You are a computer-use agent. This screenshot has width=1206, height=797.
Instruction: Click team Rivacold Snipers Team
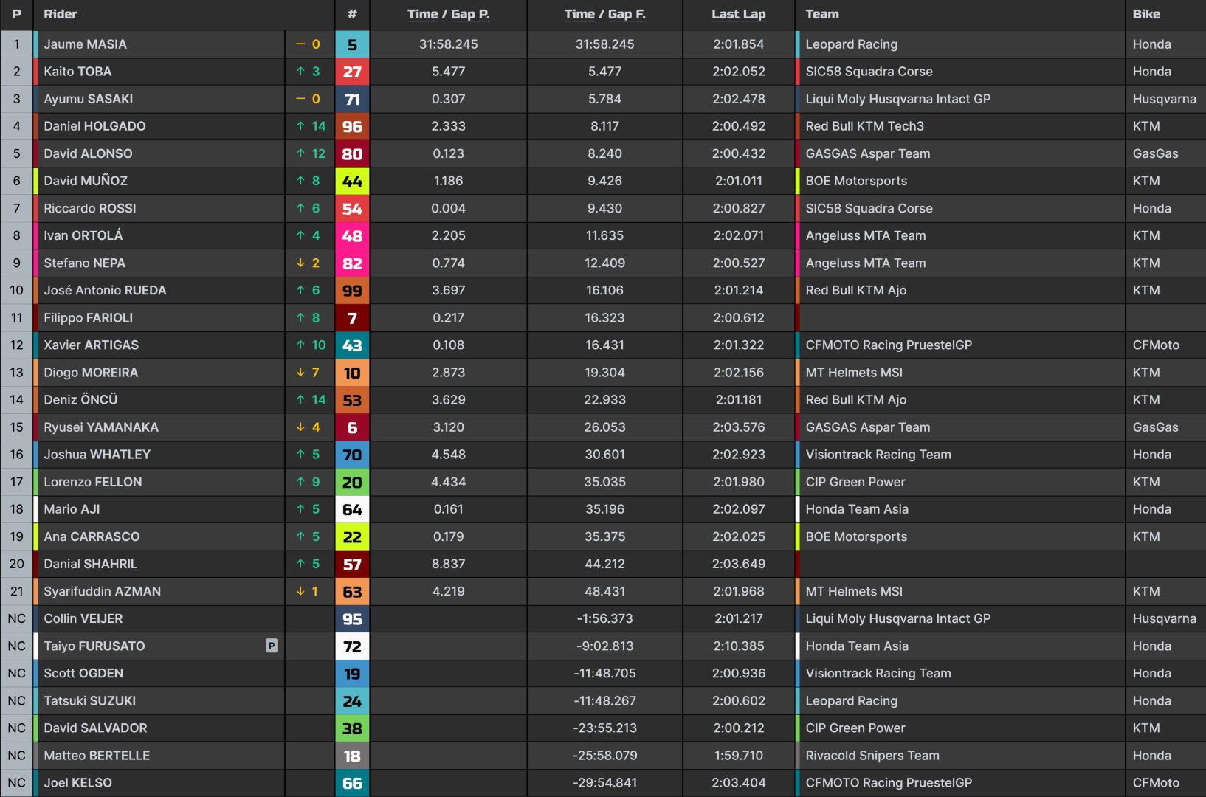872,756
